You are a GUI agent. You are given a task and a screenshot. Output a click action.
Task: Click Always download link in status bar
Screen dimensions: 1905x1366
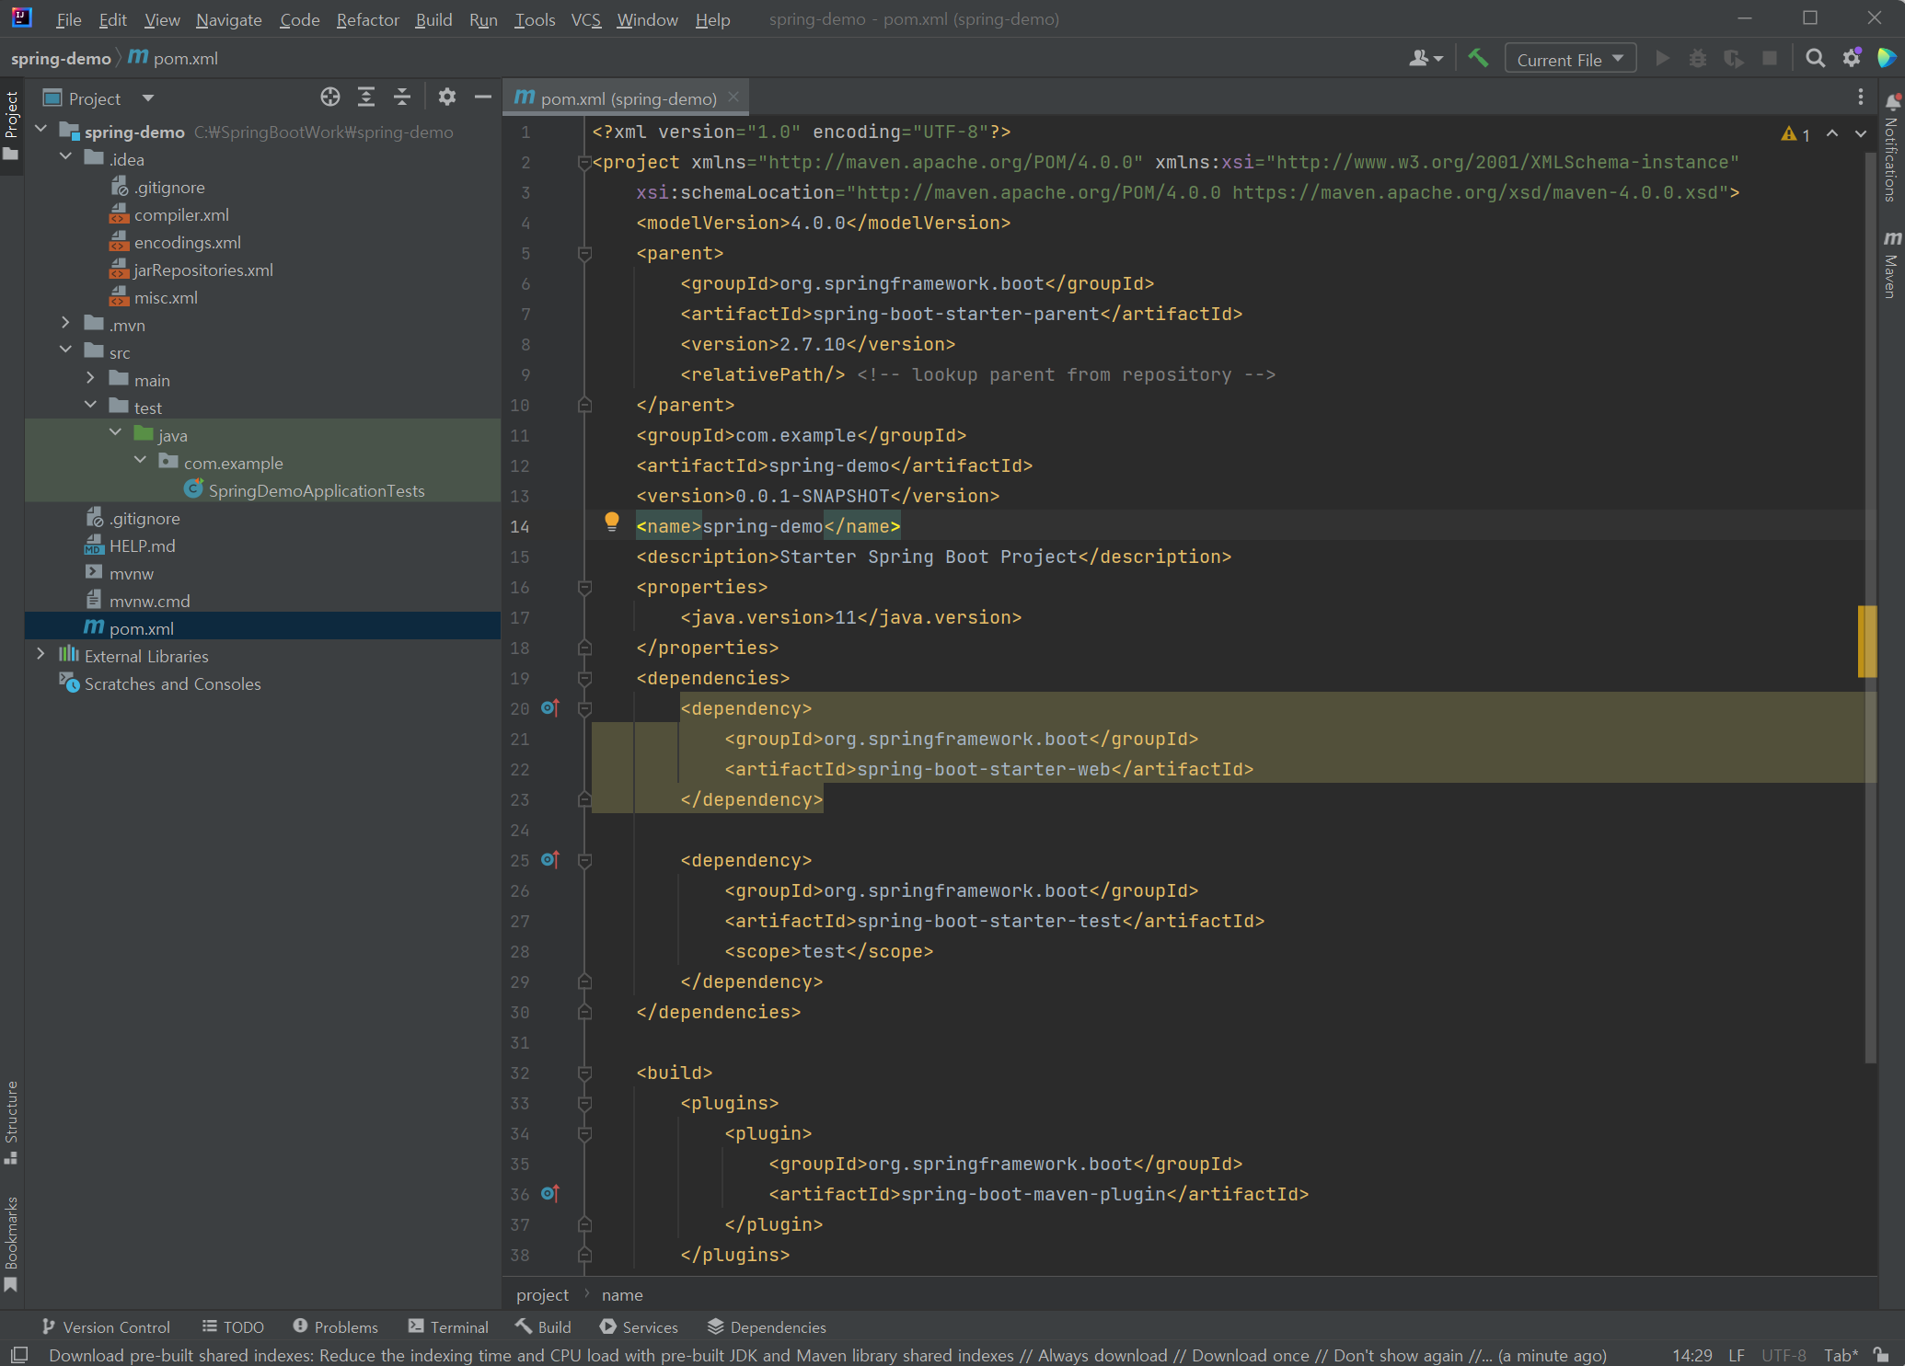[1103, 1355]
